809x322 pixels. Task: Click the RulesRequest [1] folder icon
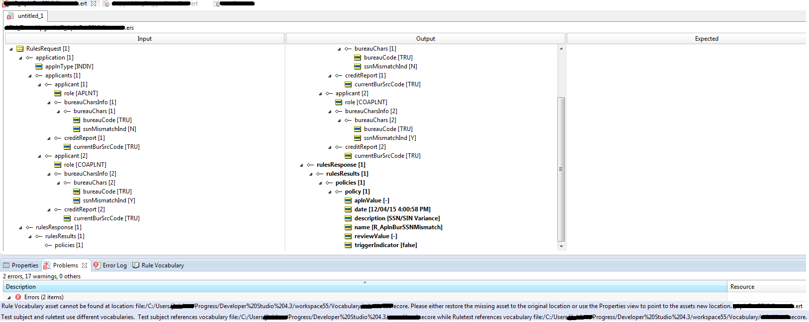pyautogui.click(x=20, y=49)
